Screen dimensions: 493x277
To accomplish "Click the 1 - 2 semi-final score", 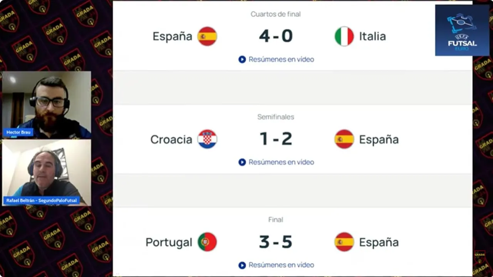I will point(276,139).
